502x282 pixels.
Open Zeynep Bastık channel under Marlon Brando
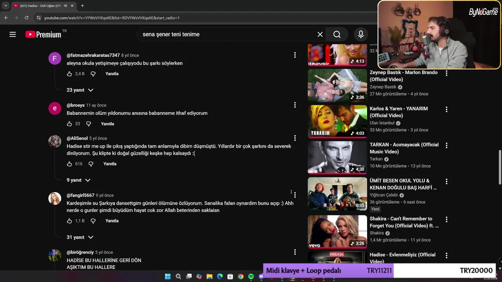pos(383,87)
